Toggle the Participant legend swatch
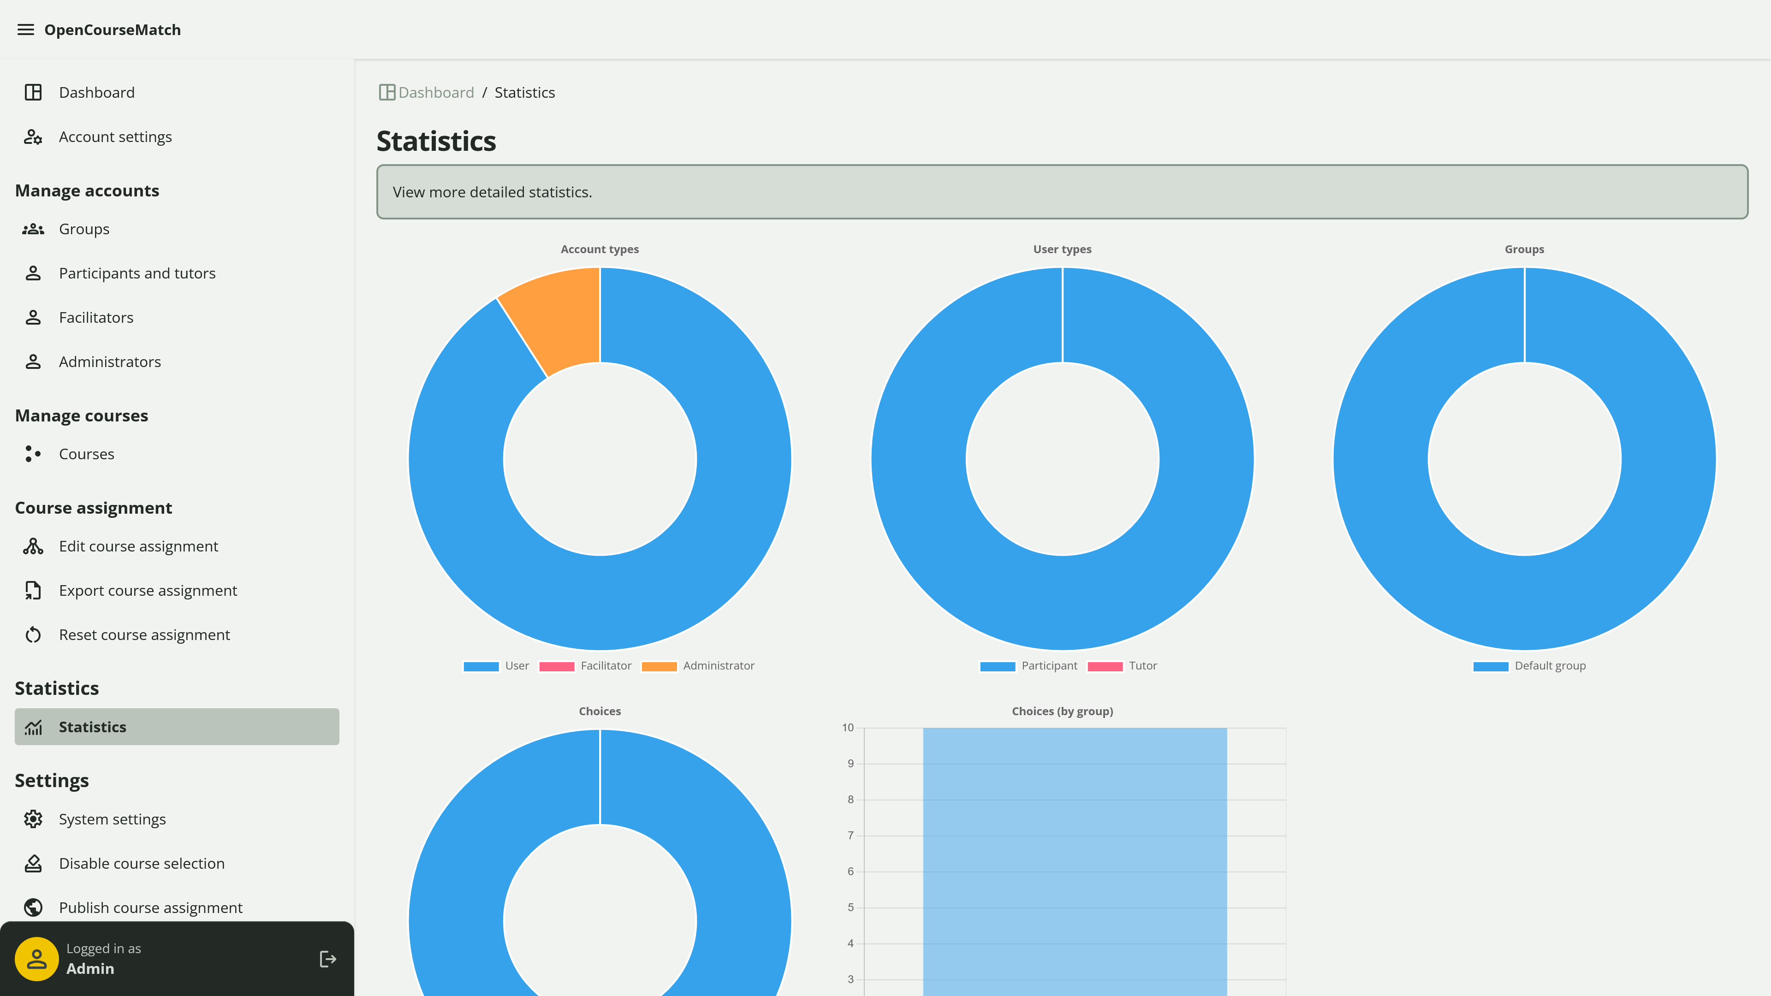This screenshot has width=1771, height=996. click(998, 666)
